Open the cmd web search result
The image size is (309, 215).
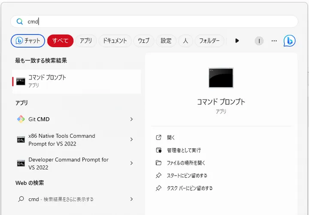(76, 199)
